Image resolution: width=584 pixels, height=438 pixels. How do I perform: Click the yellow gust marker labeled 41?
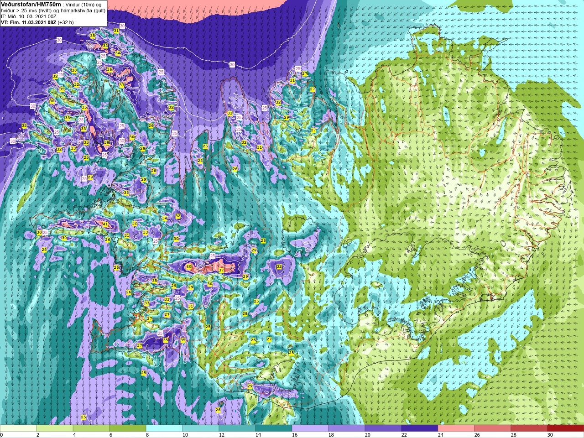pyautogui.click(x=105, y=224)
